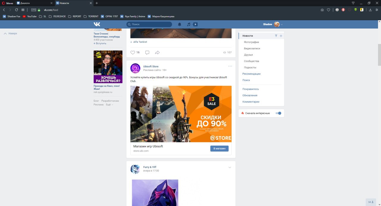This screenshot has height=206, width=381.
Task: Open the Adblock Plus ABP extension icon
Action: point(337,10)
